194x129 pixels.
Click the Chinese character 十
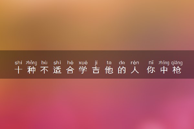pyautogui.click(x=18, y=70)
